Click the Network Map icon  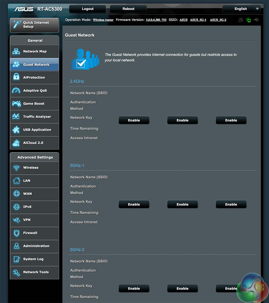pyautogui.click(x=16, y=51)
